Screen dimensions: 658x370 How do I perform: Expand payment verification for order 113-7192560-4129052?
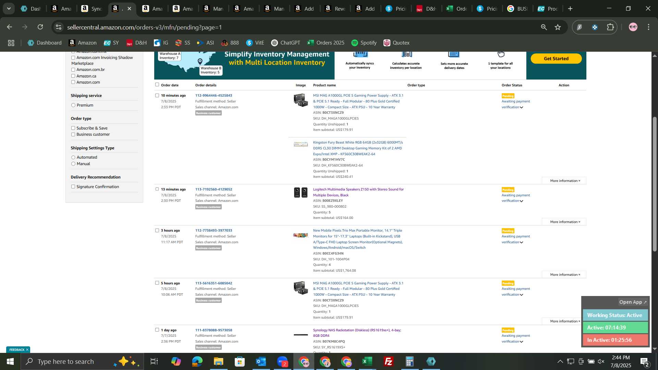point(521,201)
